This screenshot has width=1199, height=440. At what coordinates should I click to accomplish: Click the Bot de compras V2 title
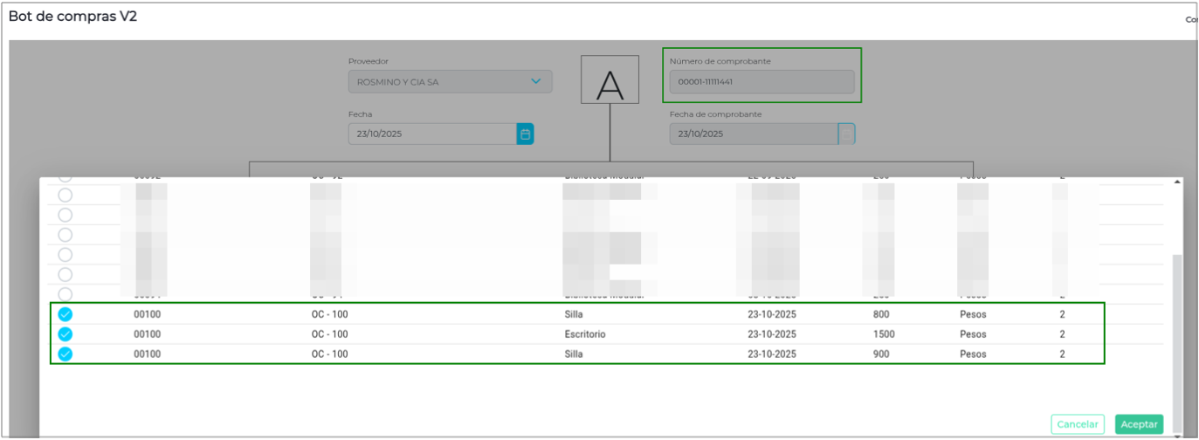tap(72, 17)
